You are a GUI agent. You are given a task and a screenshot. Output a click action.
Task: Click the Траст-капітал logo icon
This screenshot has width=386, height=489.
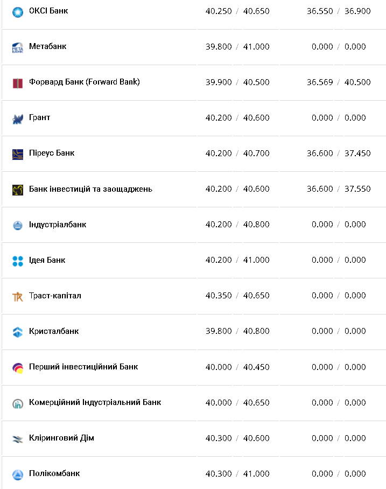click(18, 296)
